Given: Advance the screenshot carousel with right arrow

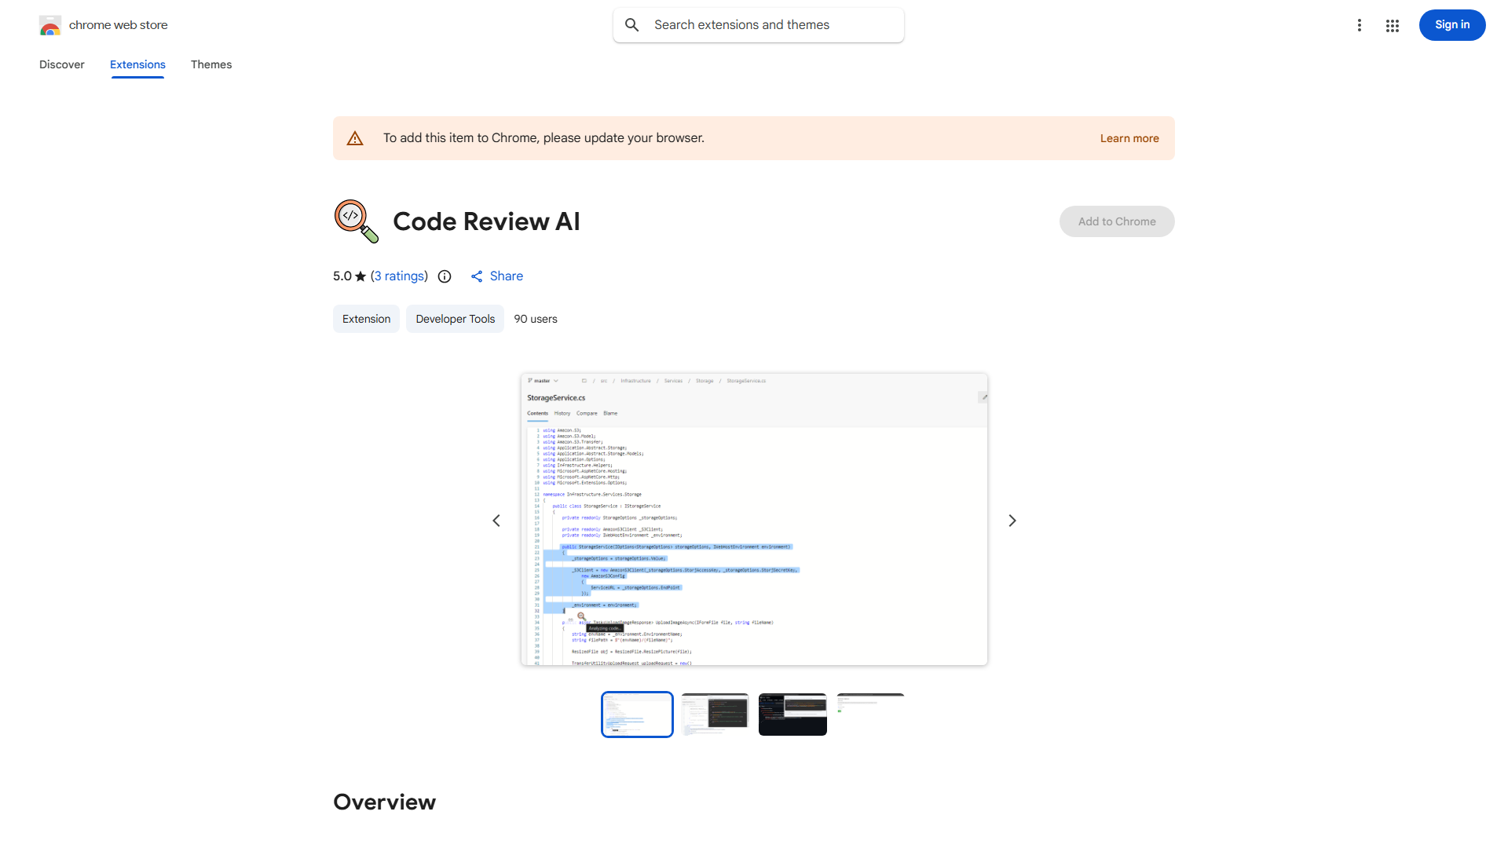Looking at the screenshot, I should (x=1012, y=520).
